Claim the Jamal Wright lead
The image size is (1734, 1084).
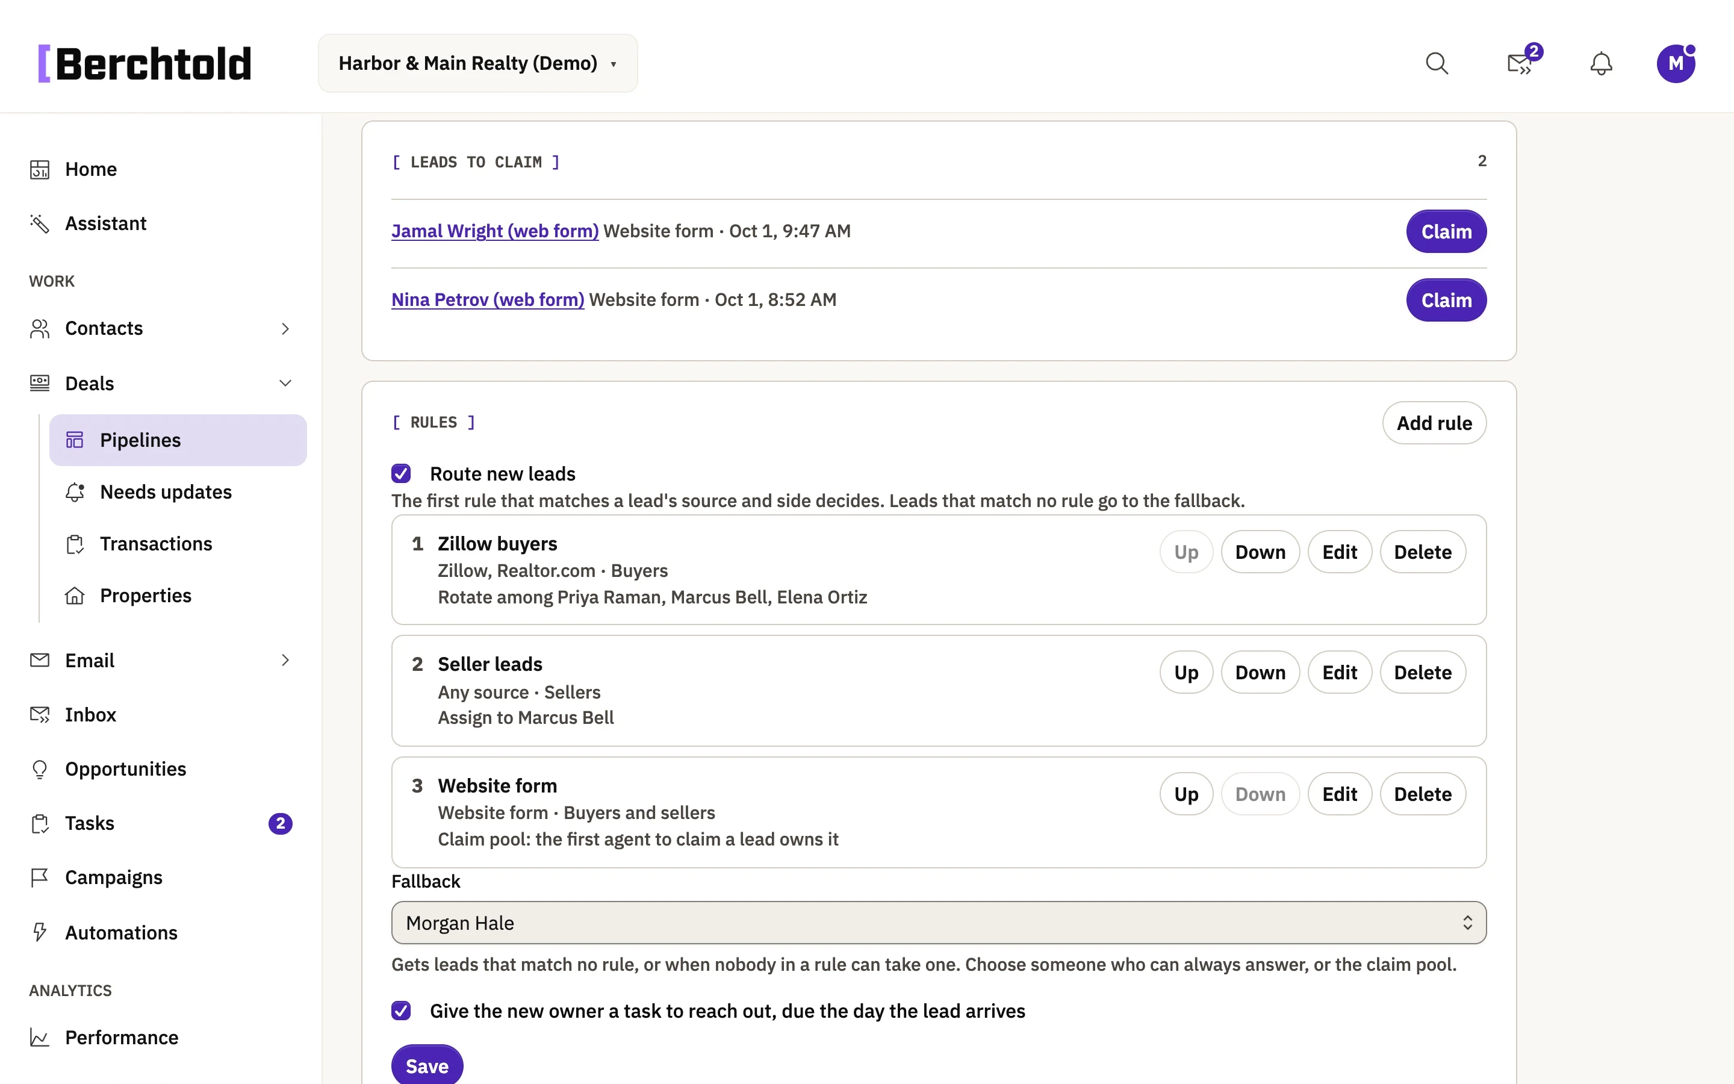(x=1446, y=232)
